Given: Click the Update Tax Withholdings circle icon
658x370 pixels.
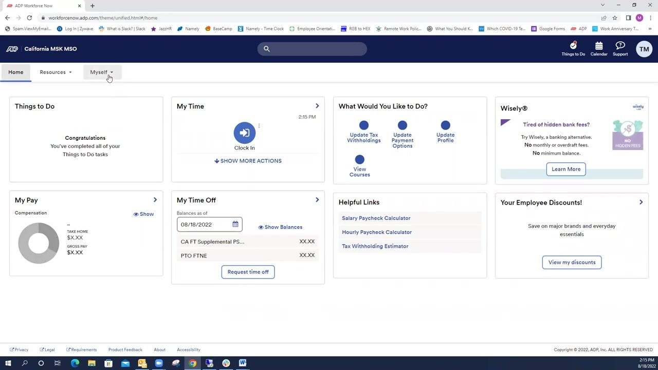Looking at the screenshot, I should (x=364, y=125).
